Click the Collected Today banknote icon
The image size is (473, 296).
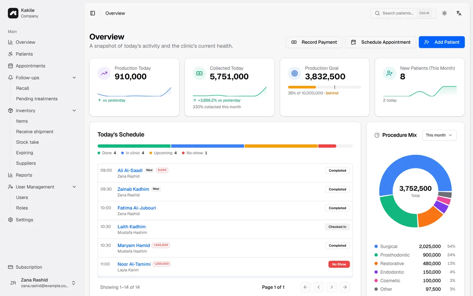point(199,73)
